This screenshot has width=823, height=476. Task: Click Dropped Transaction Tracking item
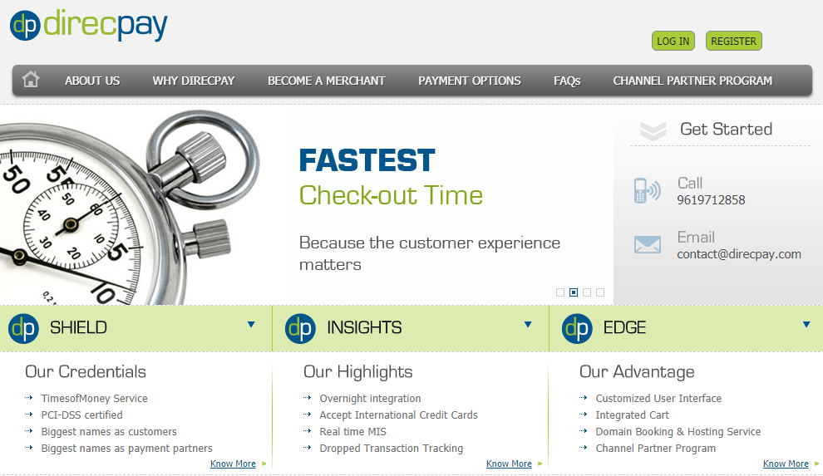(x=391, y=449)
